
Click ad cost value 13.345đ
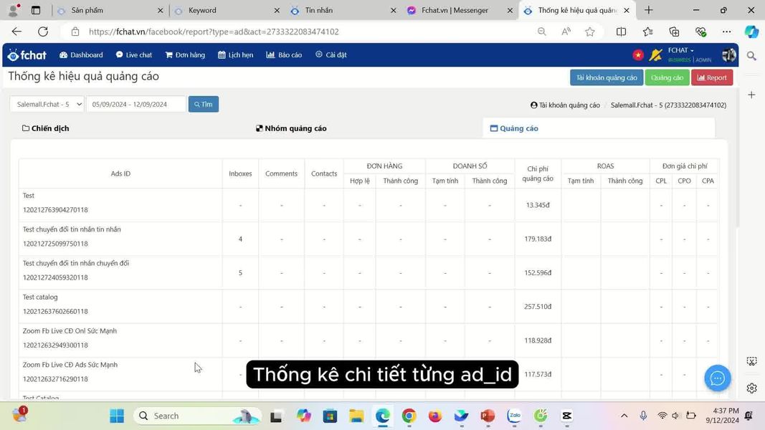pyautogui.click(x=538, y=205)
